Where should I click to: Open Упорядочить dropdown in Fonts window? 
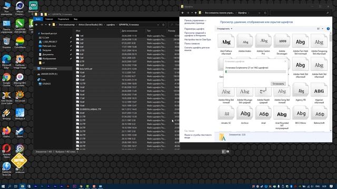click(224, 29)
